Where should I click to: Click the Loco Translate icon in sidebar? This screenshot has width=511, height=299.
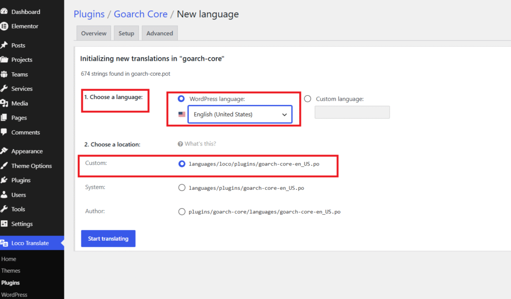tap(4, 243)
